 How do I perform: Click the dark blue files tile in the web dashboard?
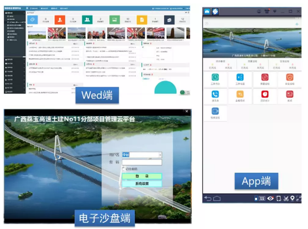pyautogui.click(x=169, y=19)
